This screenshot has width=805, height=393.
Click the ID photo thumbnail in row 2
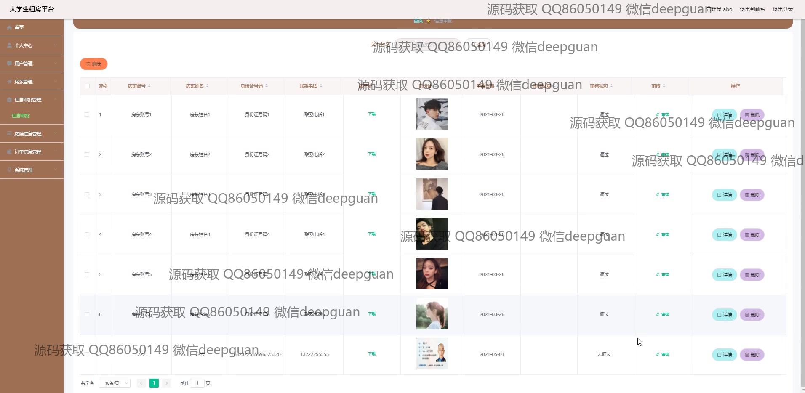(432, 154)
